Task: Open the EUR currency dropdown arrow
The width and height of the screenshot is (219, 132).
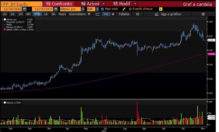Action: (x=97, y=9)
